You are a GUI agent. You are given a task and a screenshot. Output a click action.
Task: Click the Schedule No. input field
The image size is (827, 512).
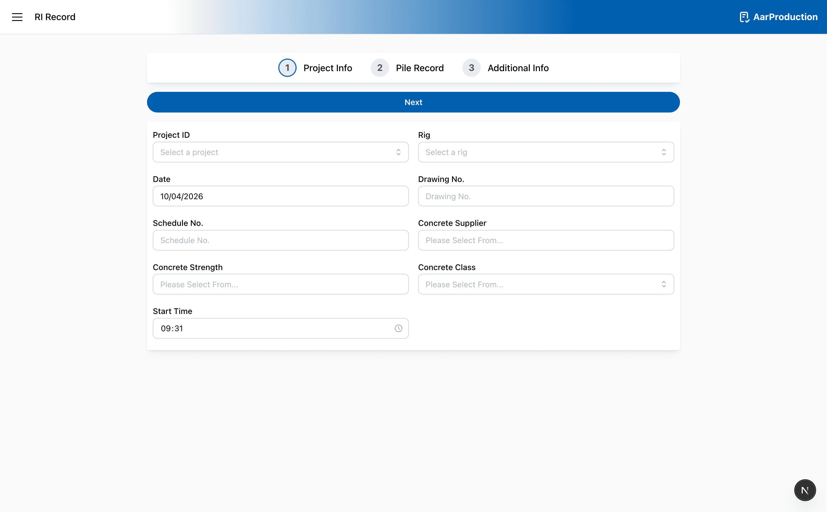[x=281, y=240]
